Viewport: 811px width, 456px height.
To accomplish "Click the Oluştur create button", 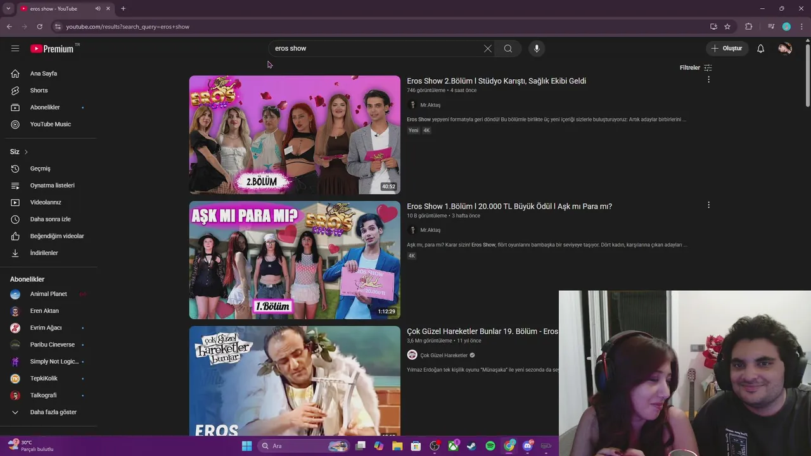I will (727, 48).
